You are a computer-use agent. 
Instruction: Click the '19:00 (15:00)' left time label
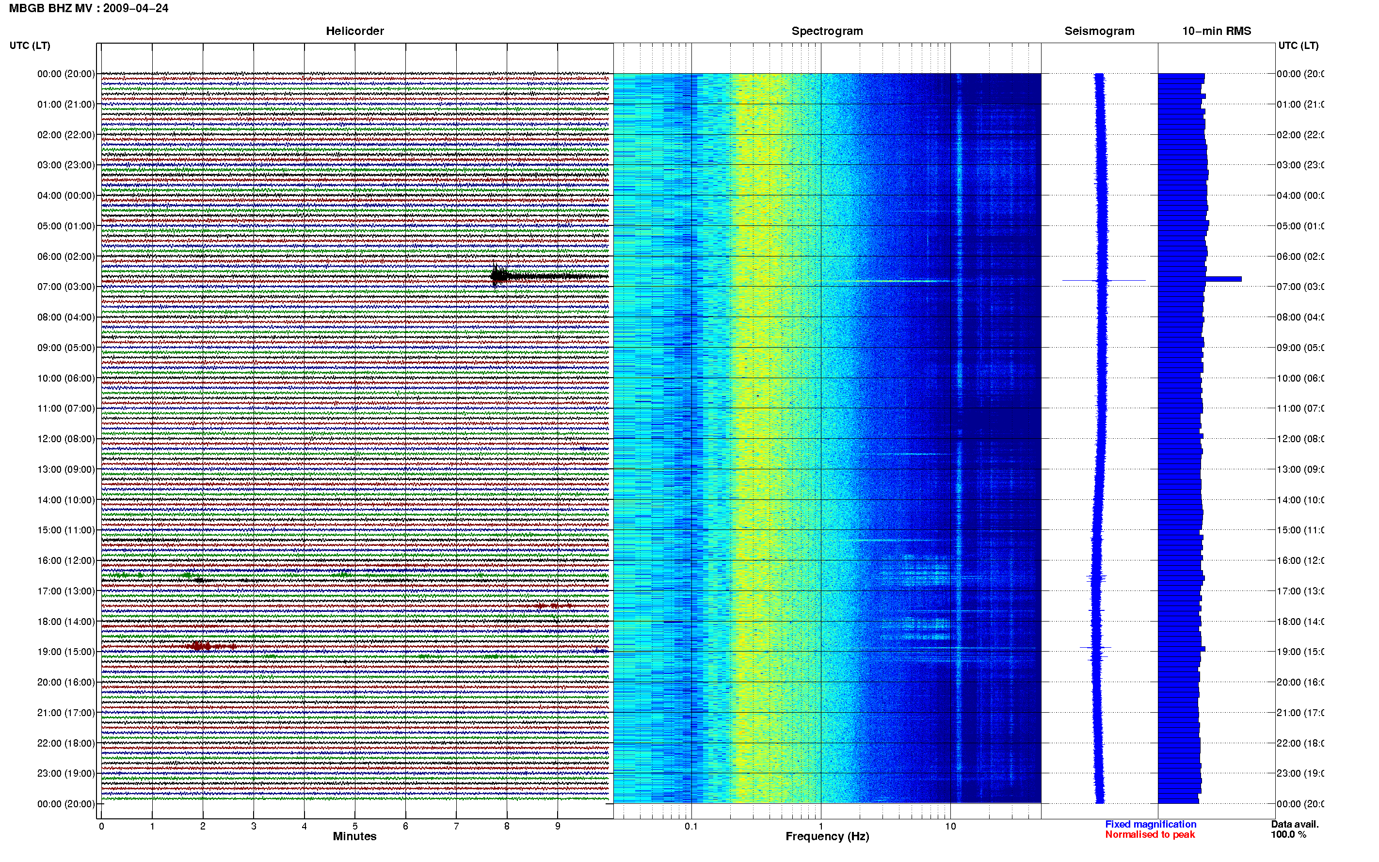click(x=66, y=652)
